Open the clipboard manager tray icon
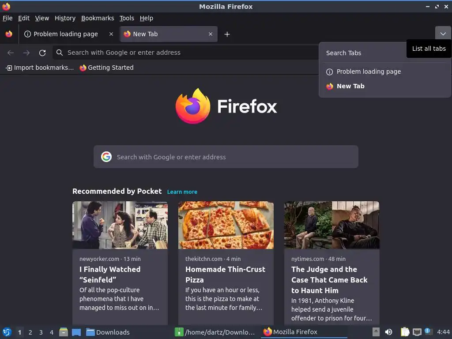This screenshot has height=339, width=452. pyautogui.click(x=405, y=332)
